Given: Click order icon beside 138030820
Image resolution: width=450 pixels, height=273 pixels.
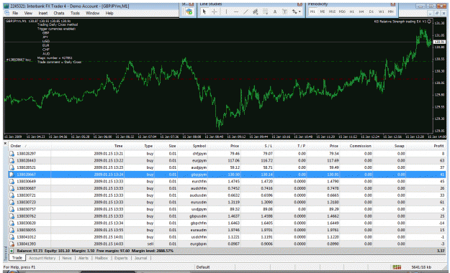Looking at the screenshot, I should [12, 223].
